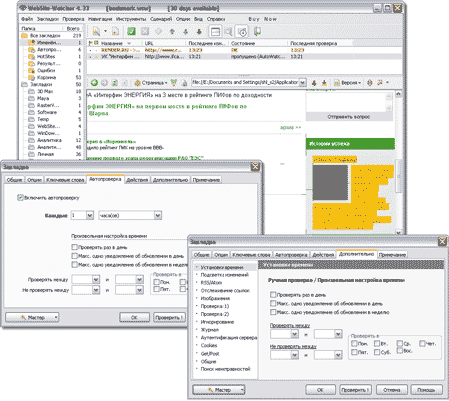449x401 pixels.
Task: Click the highlight changes icon next to Страница
Action: pyautogui.click(x=174, y=82)
